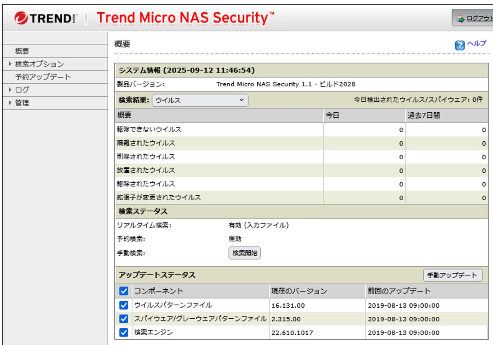Click the 隔離されたウイルス row label

[146, 143]
